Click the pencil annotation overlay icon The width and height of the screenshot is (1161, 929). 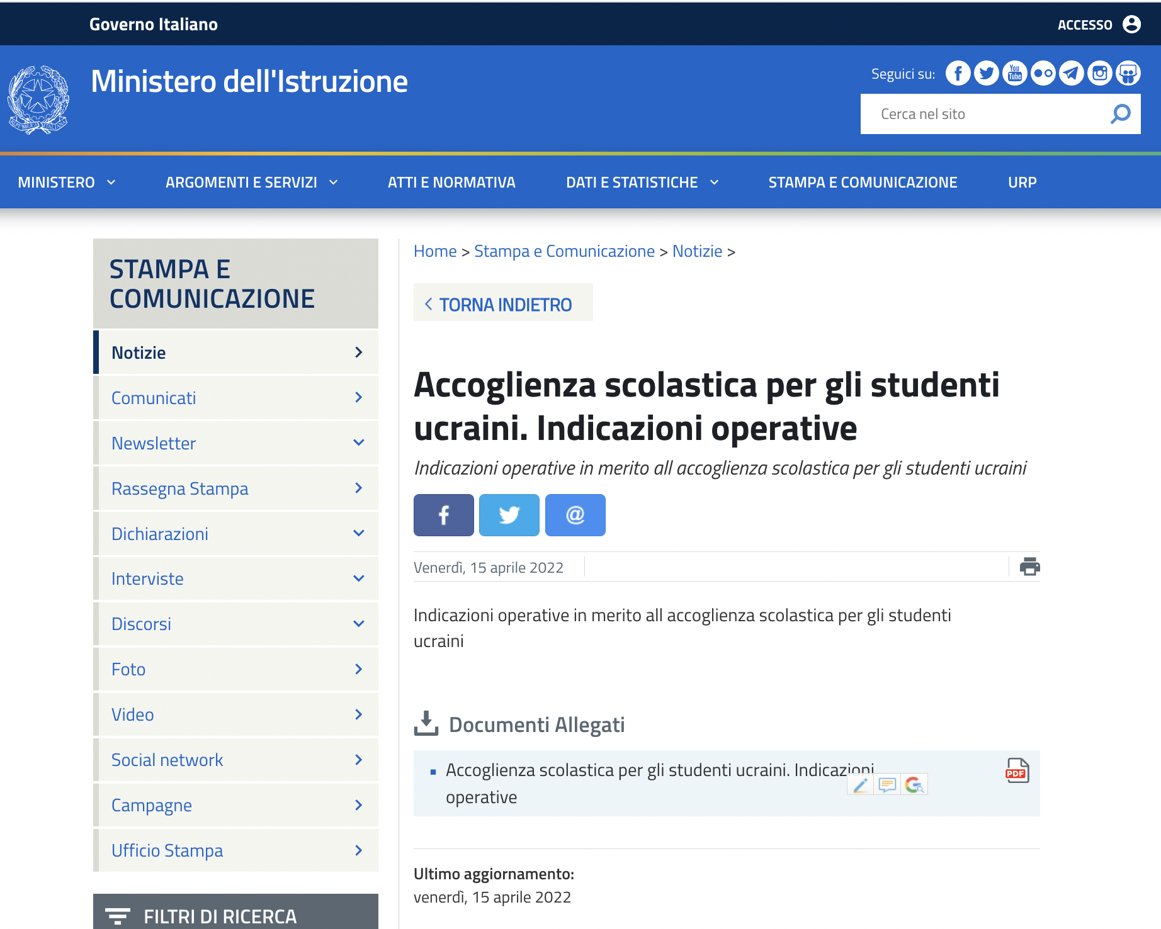(x=860, y=785)
